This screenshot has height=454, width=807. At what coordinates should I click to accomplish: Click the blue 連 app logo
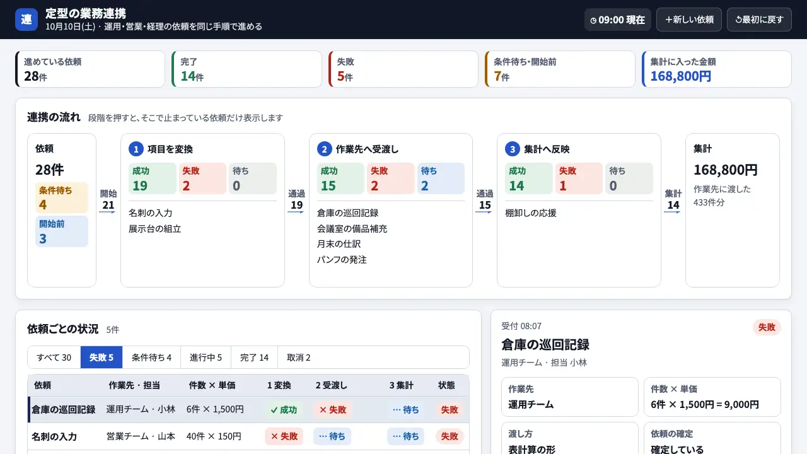(x=26, y=20)
